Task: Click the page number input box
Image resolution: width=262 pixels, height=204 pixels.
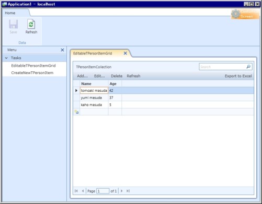Action: click(102, 191)
